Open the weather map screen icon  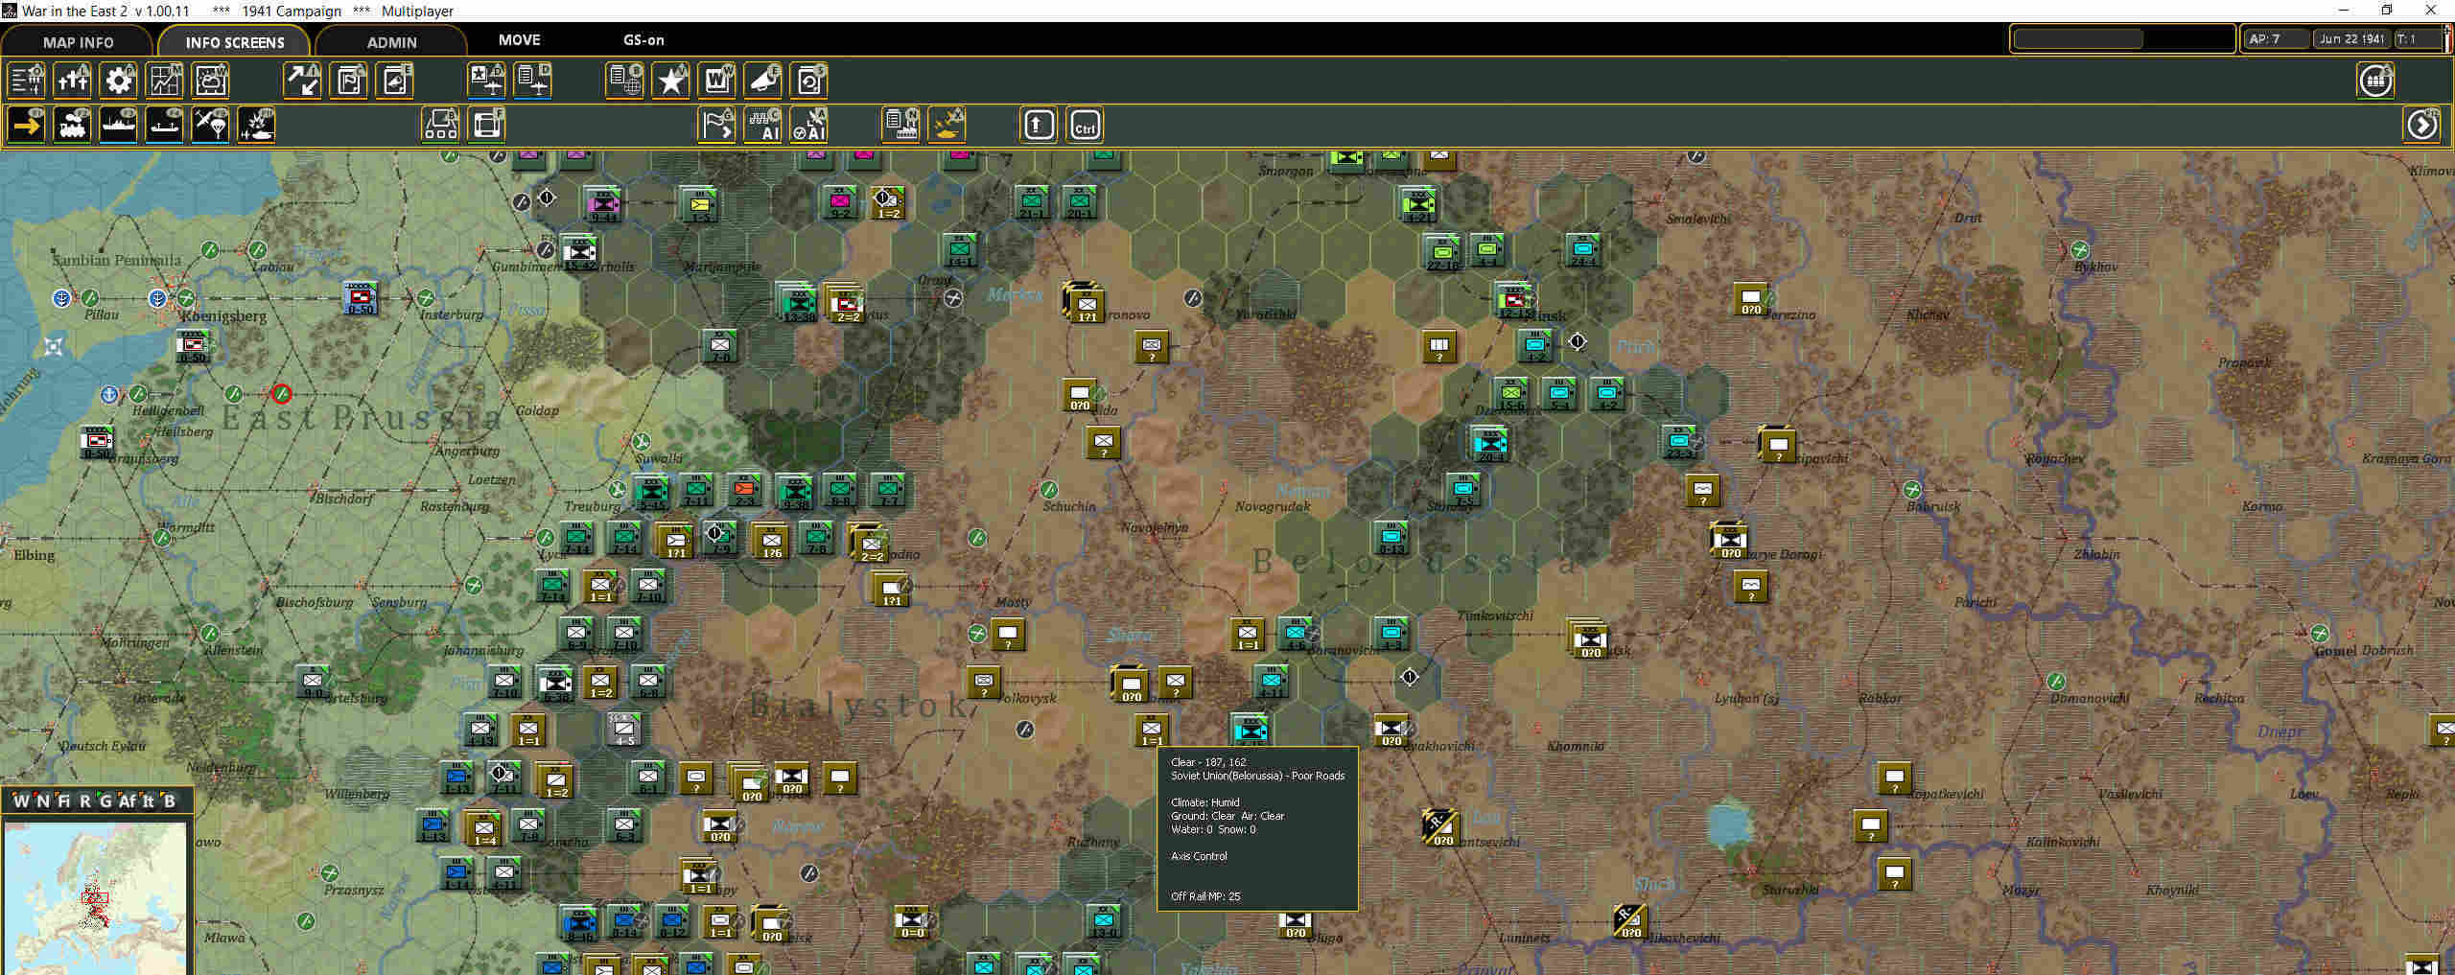[x=211, y=81]
